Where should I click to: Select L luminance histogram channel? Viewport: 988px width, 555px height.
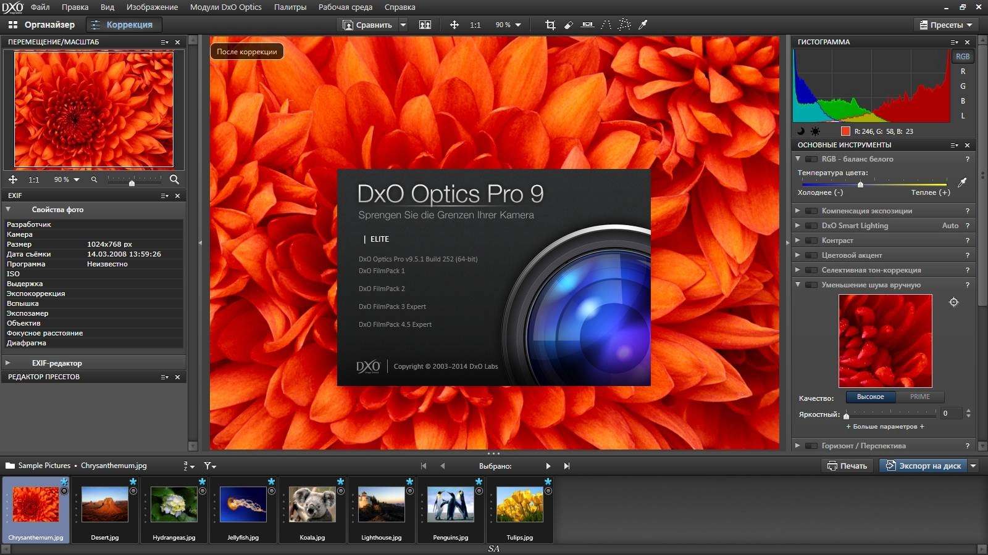[x=963, y=116]
